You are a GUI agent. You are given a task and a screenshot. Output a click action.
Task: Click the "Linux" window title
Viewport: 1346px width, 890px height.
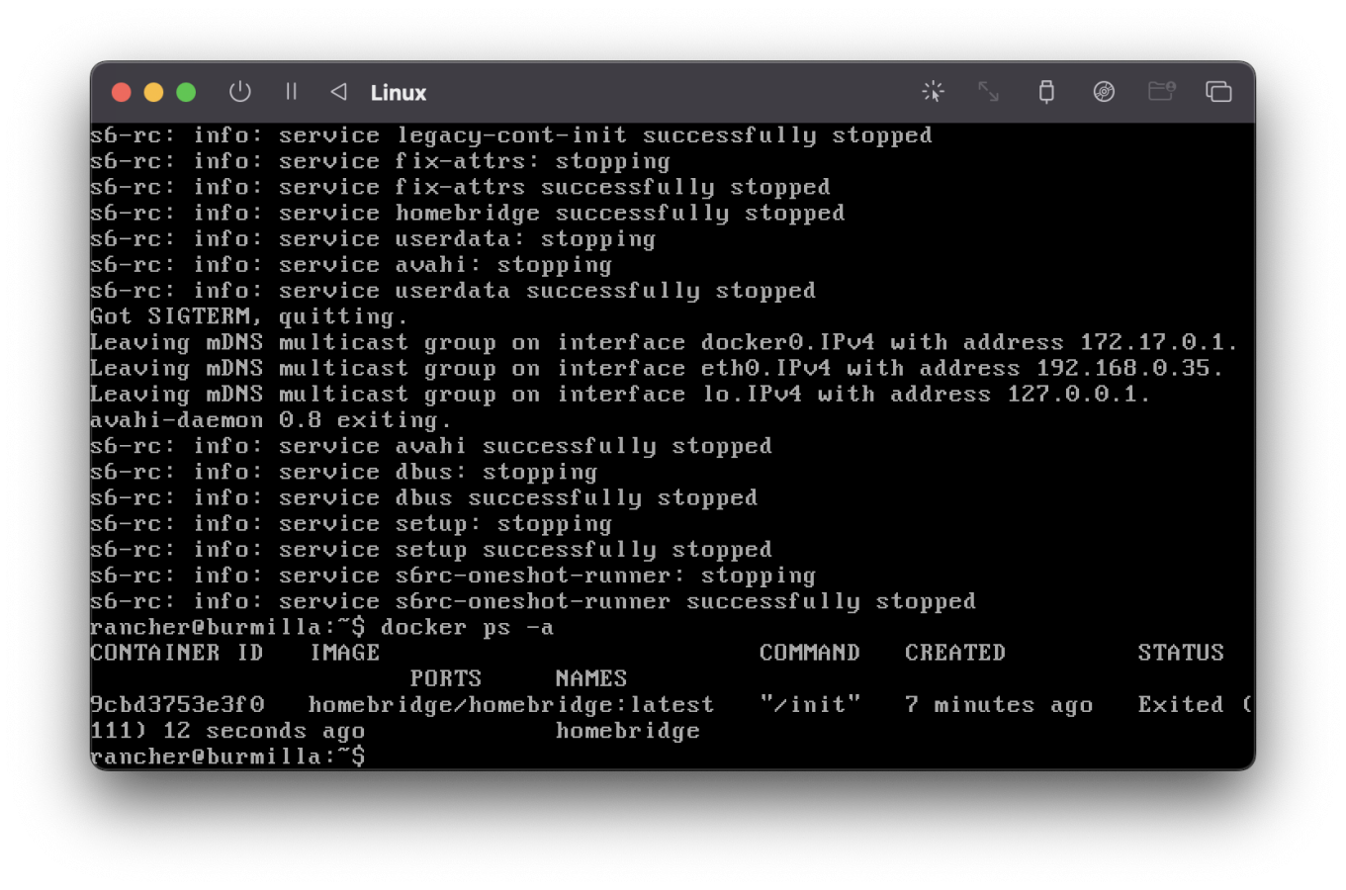tap(398, 93)
